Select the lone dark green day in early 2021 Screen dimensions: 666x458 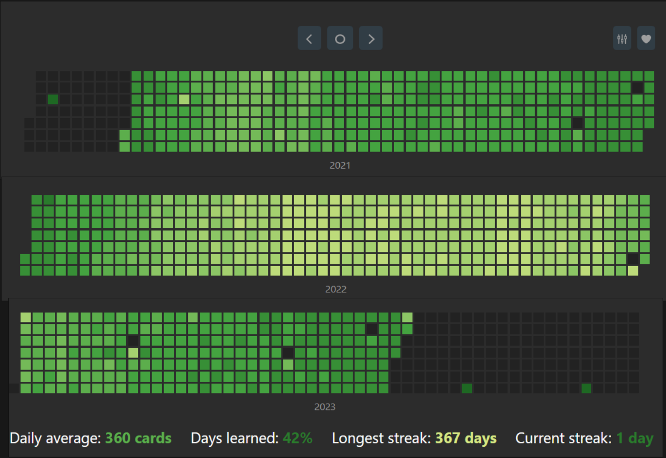pos(53,100)
